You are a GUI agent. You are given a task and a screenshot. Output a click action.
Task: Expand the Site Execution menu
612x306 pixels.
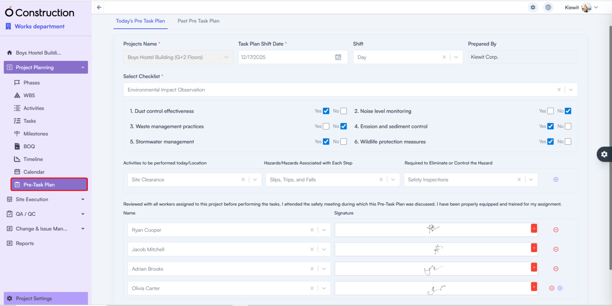click(31, 199)
